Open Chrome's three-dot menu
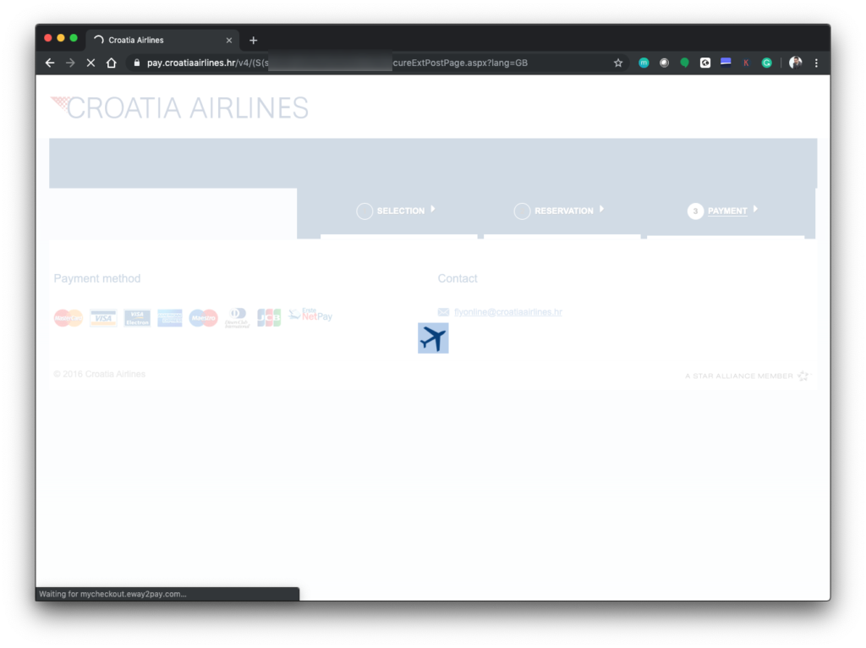Viewport: 866px width, 648px height. tap(816, 63)
